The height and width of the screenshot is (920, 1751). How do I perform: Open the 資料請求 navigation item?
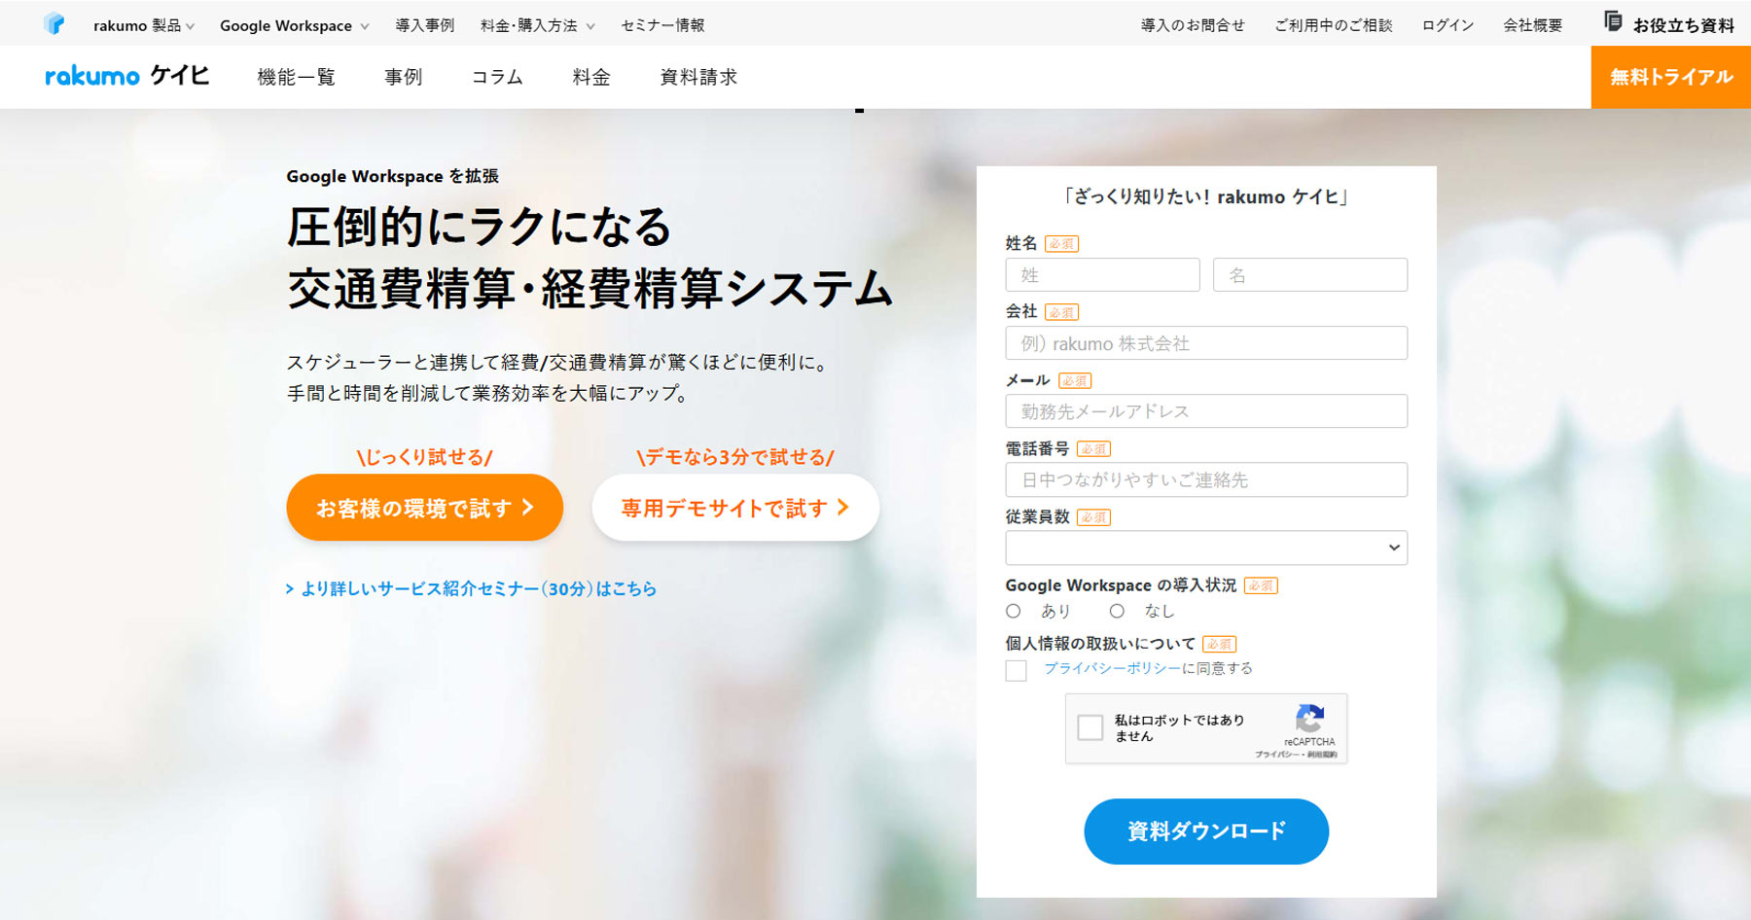click(698, 77)
